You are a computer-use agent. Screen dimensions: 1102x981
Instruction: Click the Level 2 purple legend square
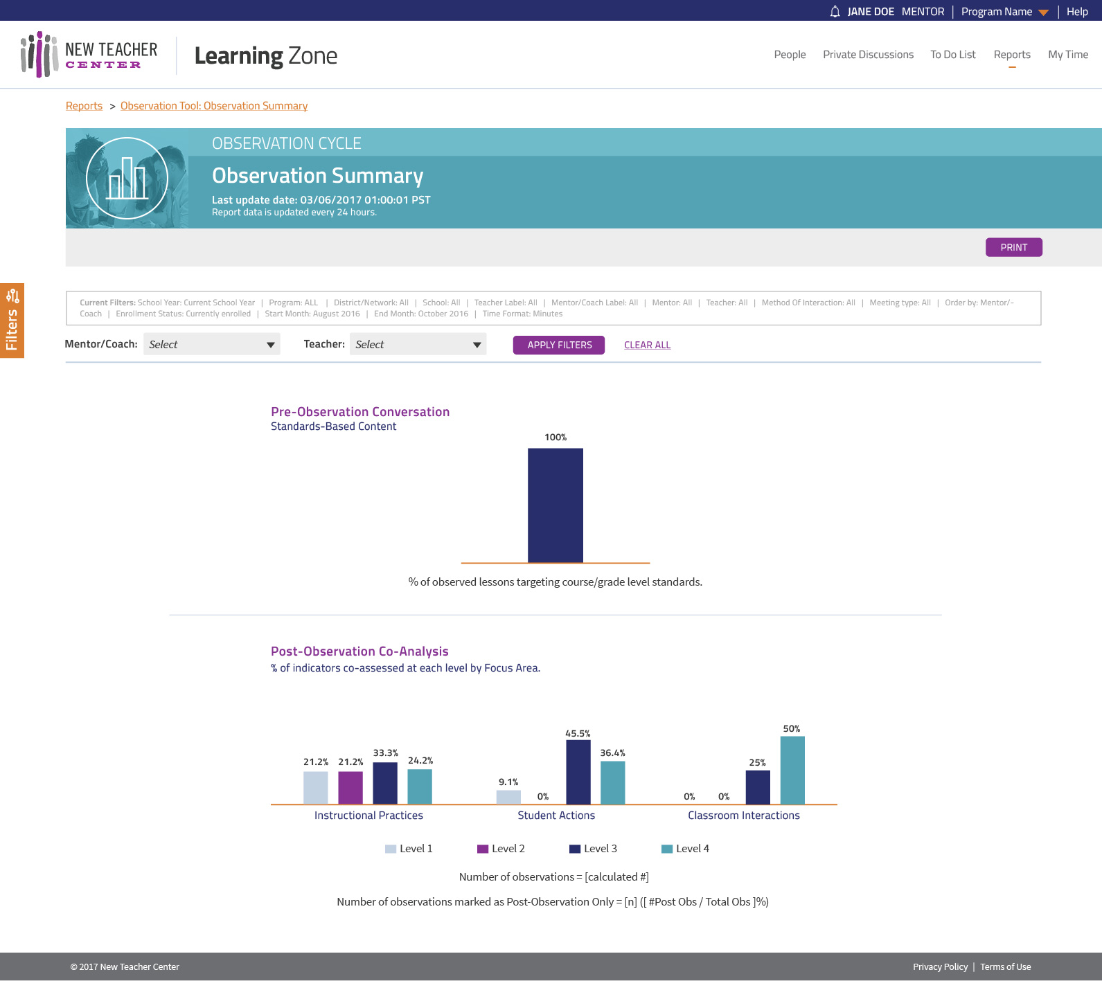pos(483,849)
